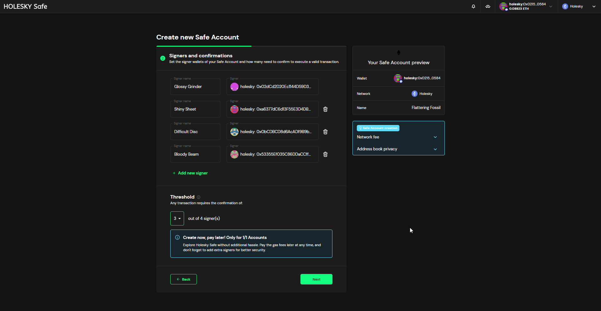This screenshot has height=311, width=601.
Task: Open the connected wallet account menu
Action: [527, 6]
